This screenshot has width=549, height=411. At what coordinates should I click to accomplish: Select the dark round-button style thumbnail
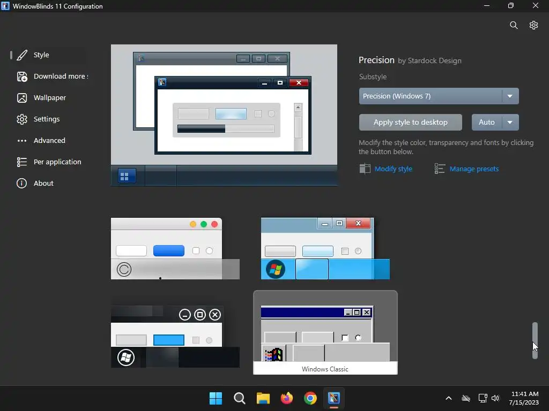pos(175,337)
